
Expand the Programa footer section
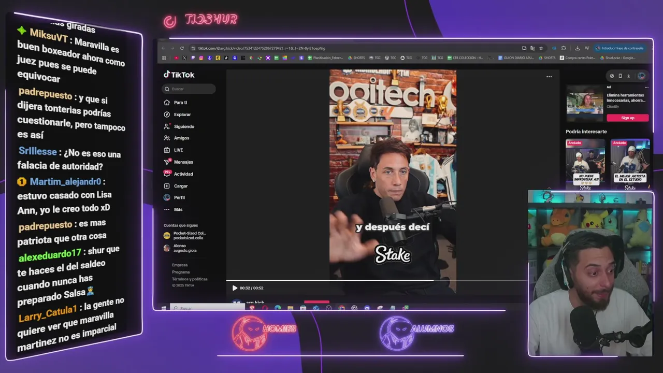pos(181,272)
